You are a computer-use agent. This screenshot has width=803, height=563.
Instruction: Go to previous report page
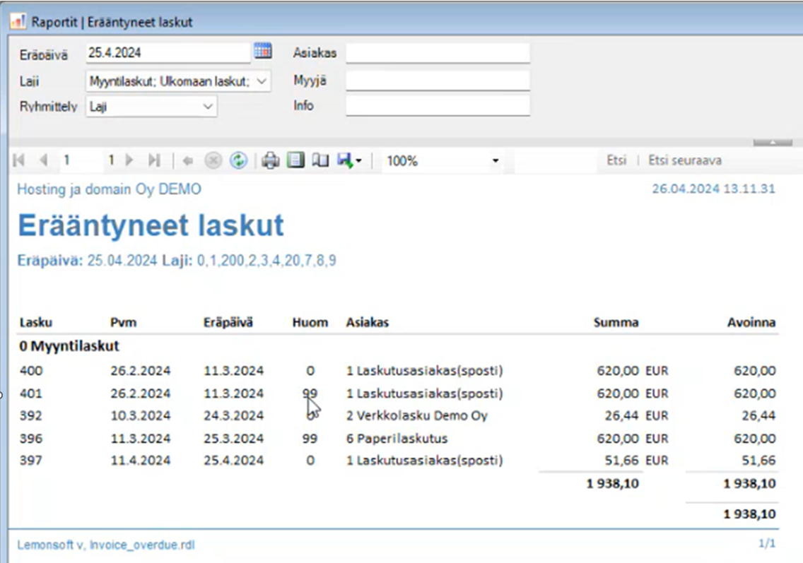(x=43, y=161)
